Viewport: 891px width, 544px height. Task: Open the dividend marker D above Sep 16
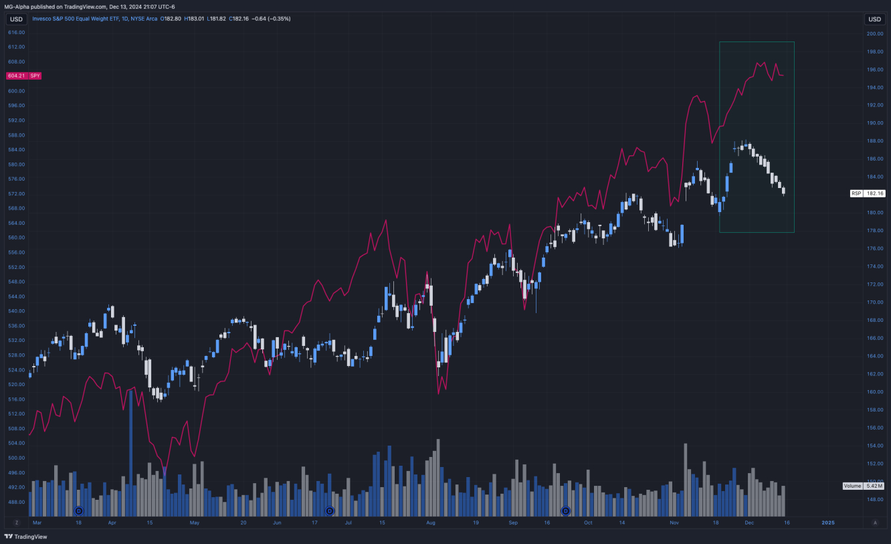click(x=565, y=511)
